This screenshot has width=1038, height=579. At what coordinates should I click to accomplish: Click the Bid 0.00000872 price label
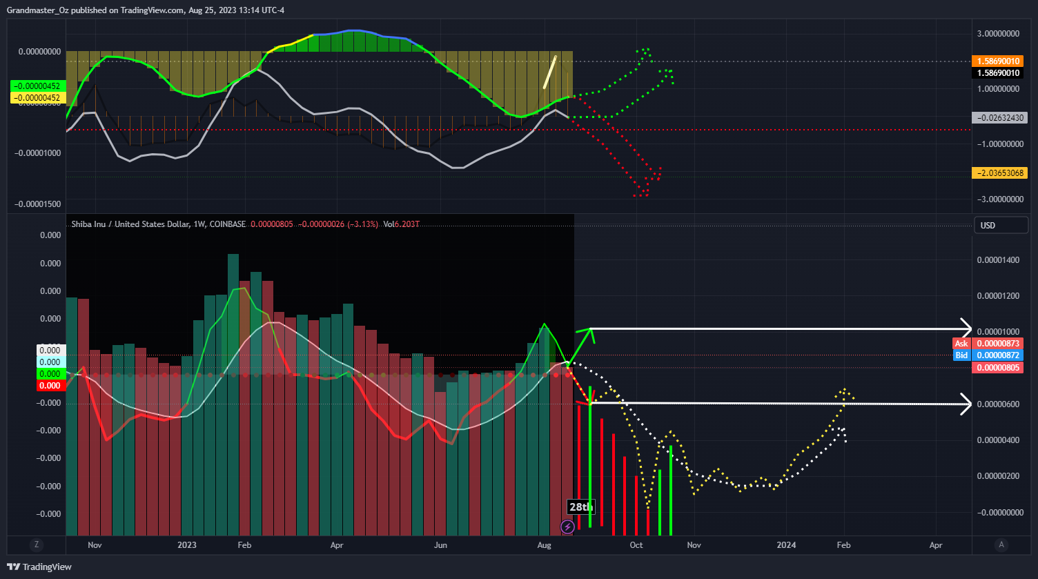coord(988,355)
